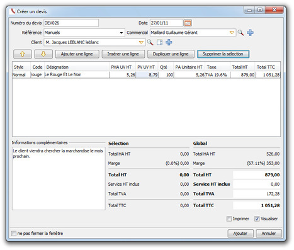Uncheck the Visualiser checkbox
This screenshot has height=250, width=294.
pyautogui.click(x=257, y=219)
